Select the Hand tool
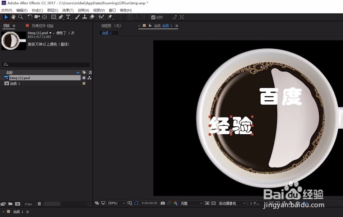Screen dimensions: 343x217 pyautogui.click(x=13, y=17)
